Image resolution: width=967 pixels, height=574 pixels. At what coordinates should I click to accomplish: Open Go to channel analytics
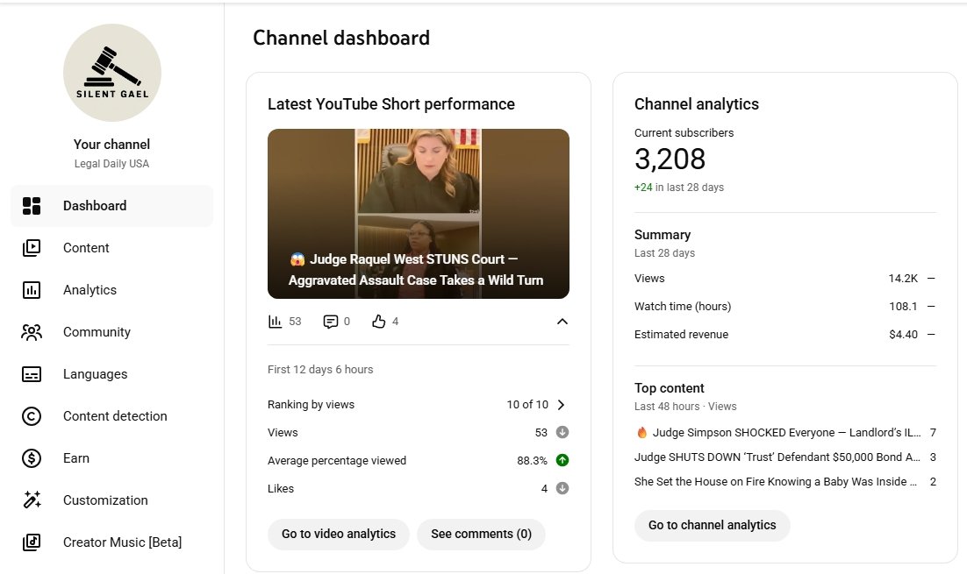[x=712, y=525]
